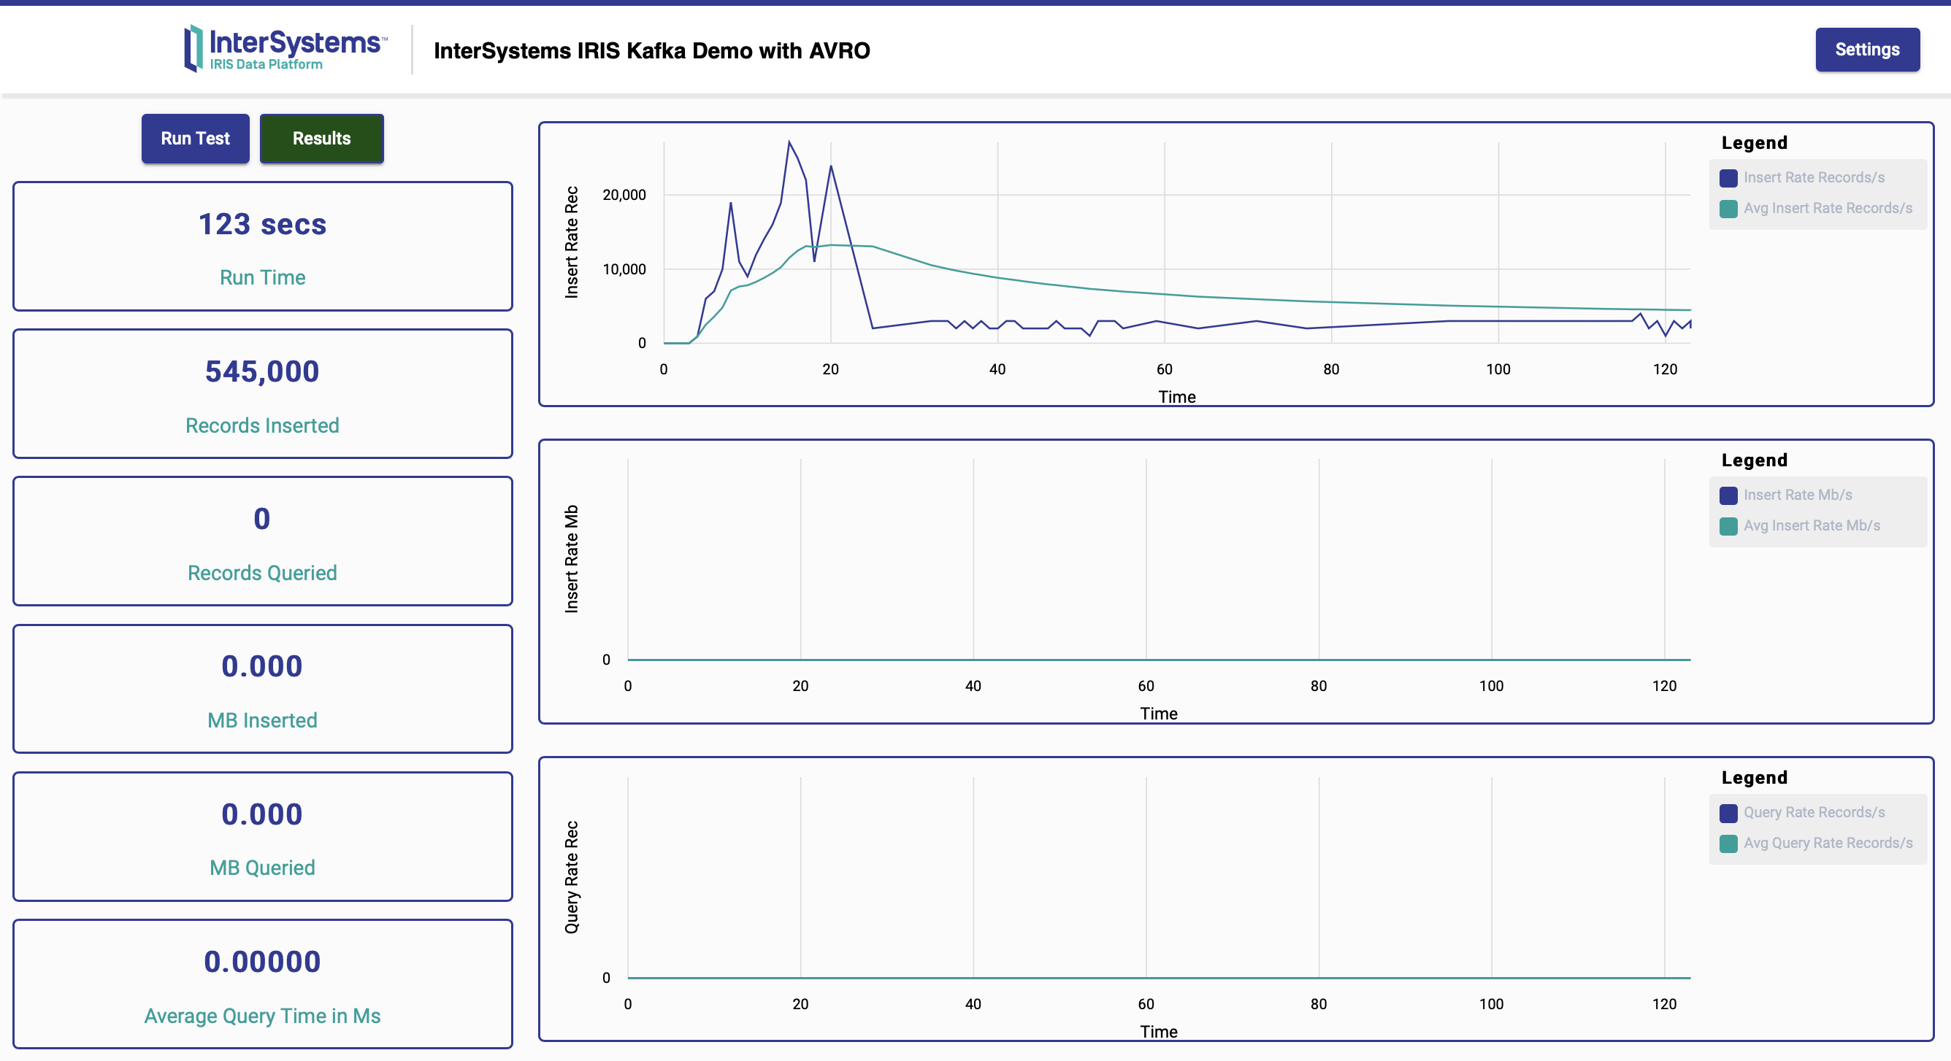
Task: Click the MB Queried metric card
Action: [x=262, y=836]
